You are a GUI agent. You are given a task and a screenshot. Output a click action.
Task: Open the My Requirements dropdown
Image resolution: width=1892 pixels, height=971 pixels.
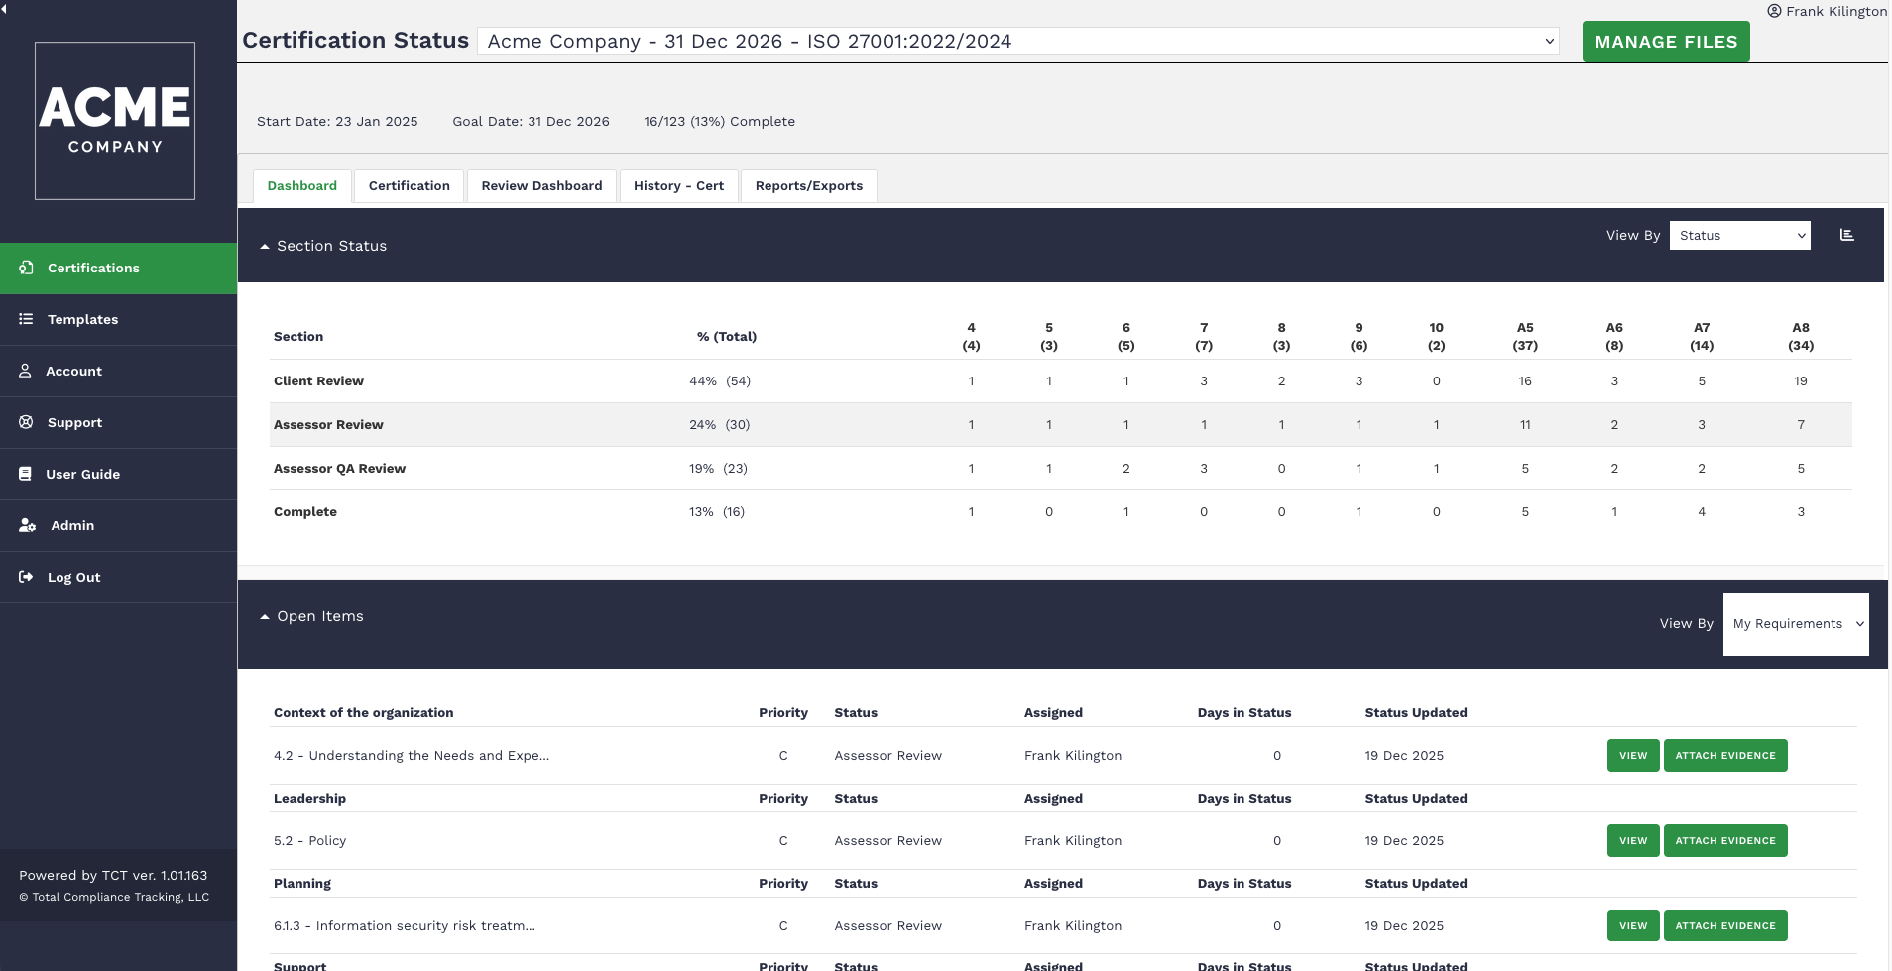[x=1794, y=624]
